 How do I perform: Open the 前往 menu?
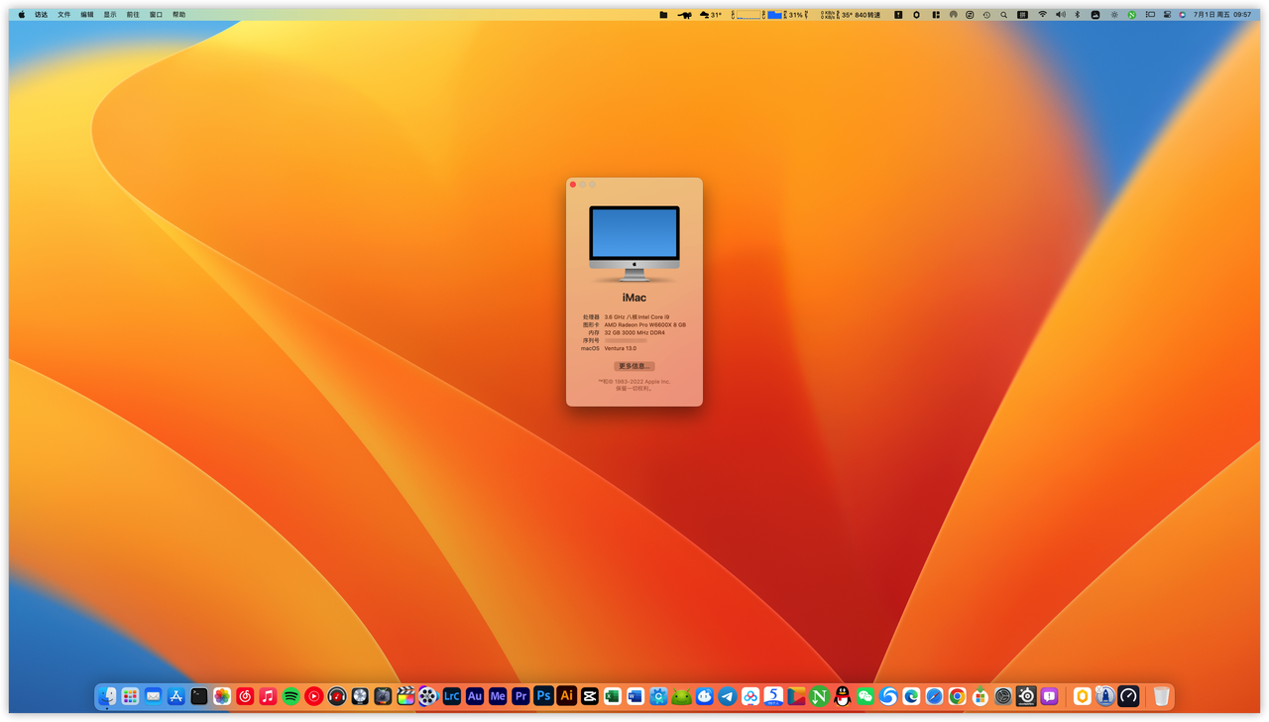(133, 15)
